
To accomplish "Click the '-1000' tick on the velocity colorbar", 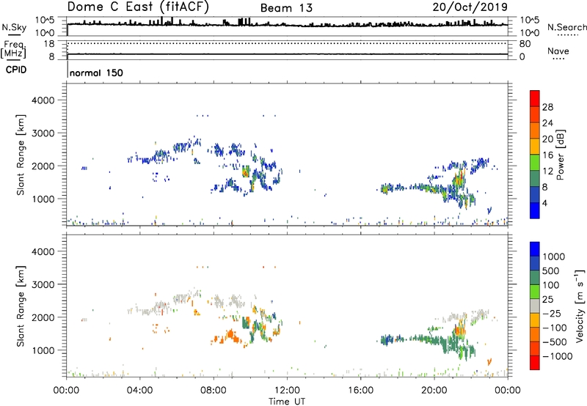I will [558, 356].
